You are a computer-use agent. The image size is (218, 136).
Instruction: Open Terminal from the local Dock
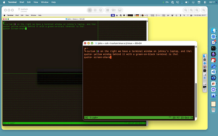click(x=213, y=48)
